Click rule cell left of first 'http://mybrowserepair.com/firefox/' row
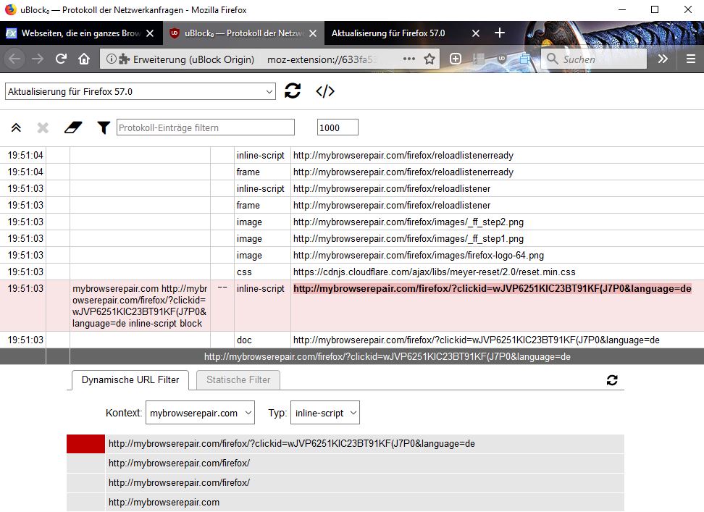Image resolution: width=704 pixels, height=512 pixels. tap(85, 463)
